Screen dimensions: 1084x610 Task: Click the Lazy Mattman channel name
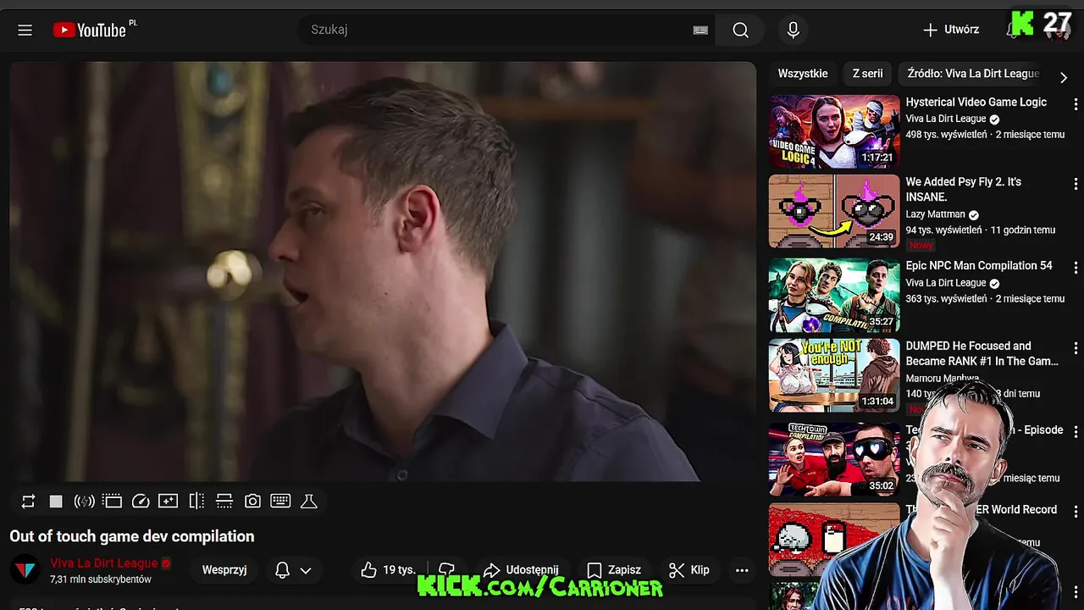point(935,215)
